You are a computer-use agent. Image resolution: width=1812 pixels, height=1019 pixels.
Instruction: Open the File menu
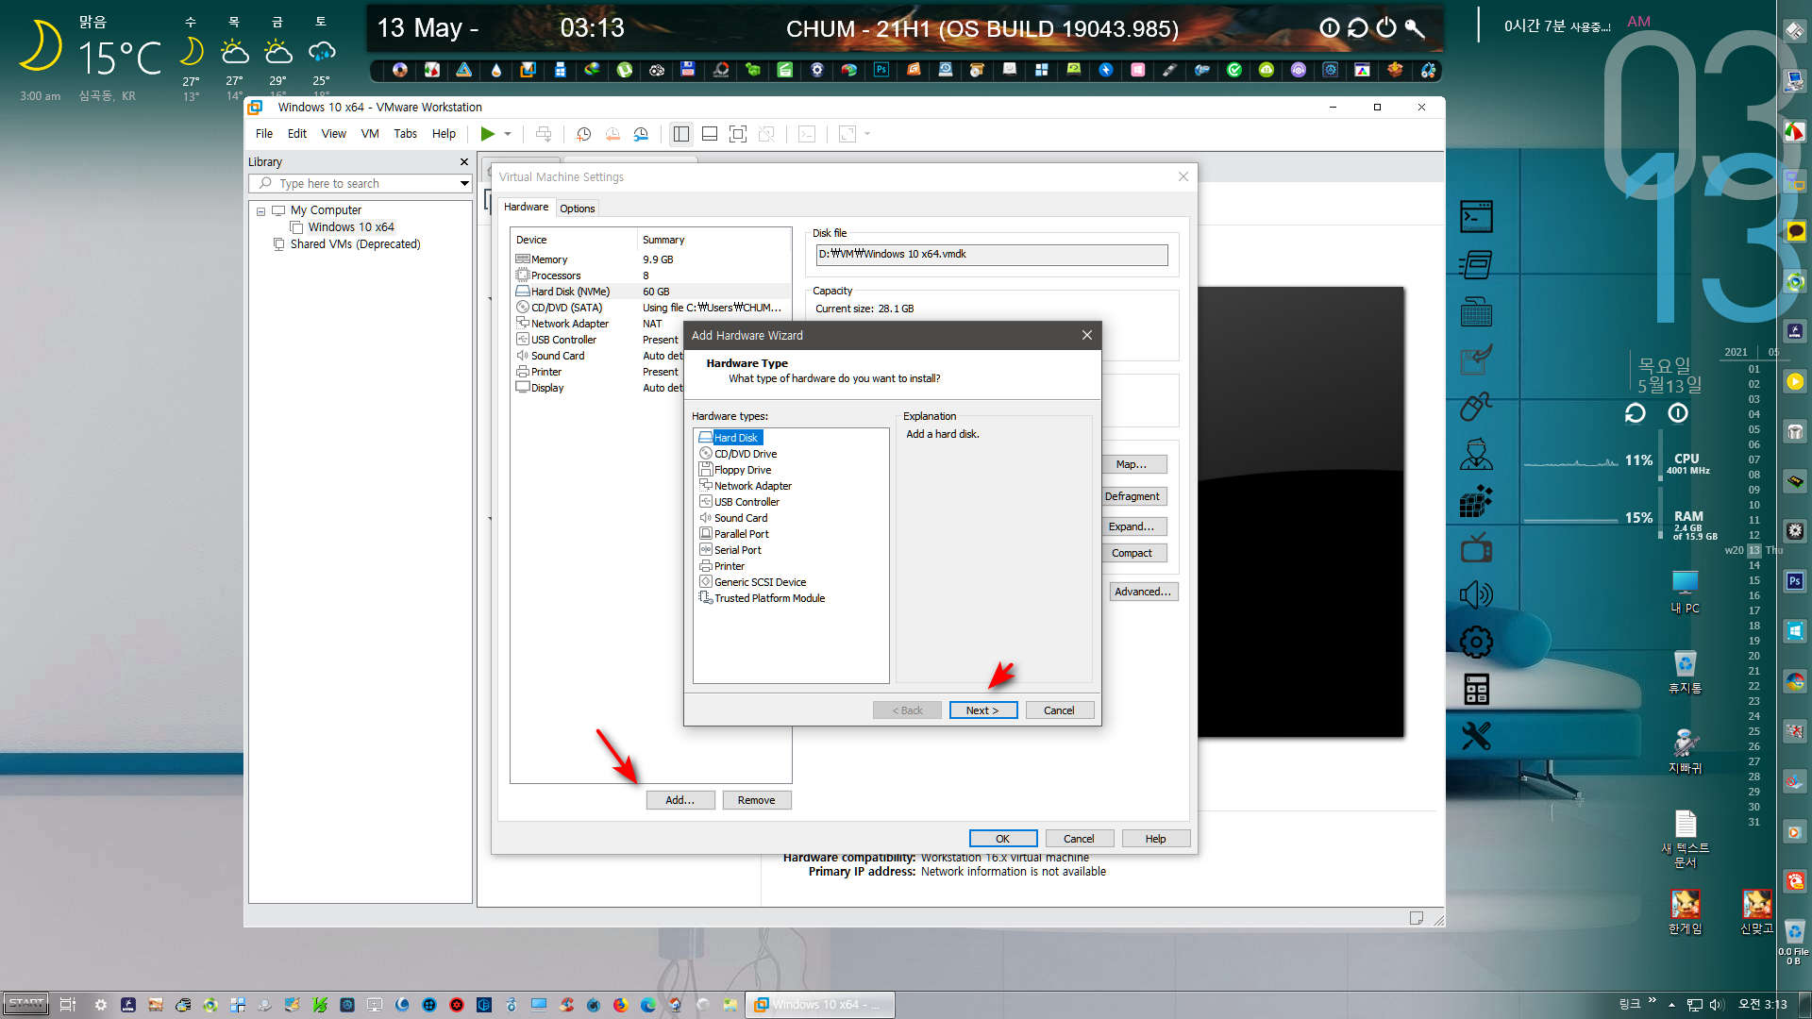[x=264, y=134]
